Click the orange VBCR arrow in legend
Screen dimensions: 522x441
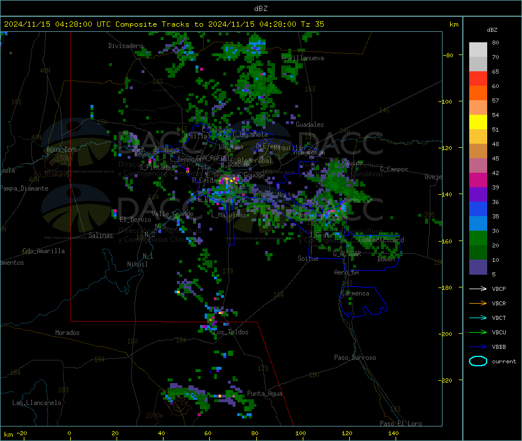478,303
